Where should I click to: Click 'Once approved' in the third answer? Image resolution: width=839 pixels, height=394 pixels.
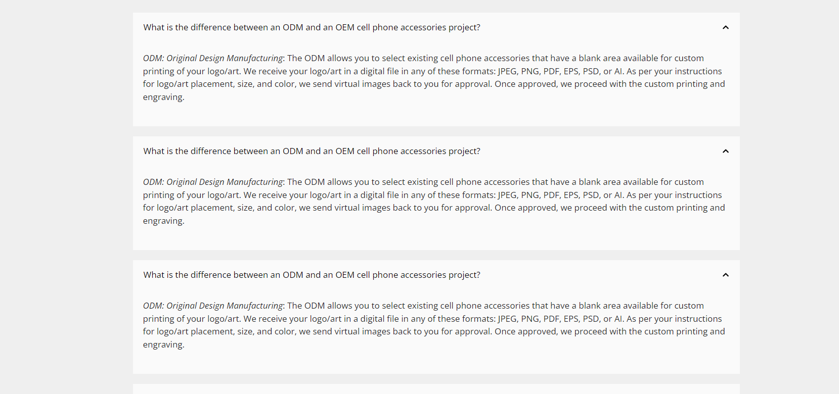click(x=525, y=331)
